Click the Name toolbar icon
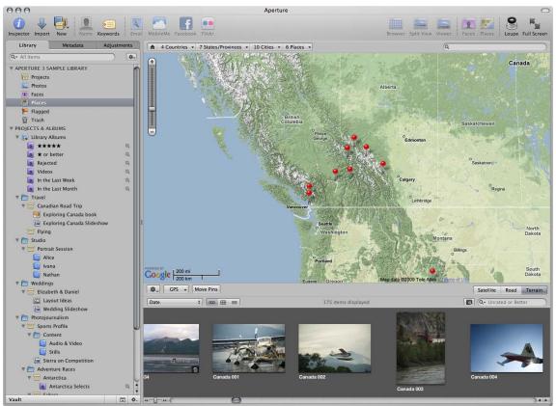556x406 pixels. [x=86, y=24]
